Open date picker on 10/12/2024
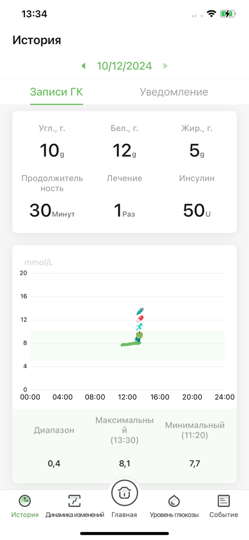 pyautogui.click(x=124, y=66)
